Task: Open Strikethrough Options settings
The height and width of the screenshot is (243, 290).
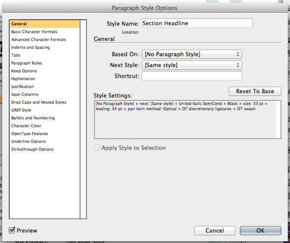Action: [44, 149]
